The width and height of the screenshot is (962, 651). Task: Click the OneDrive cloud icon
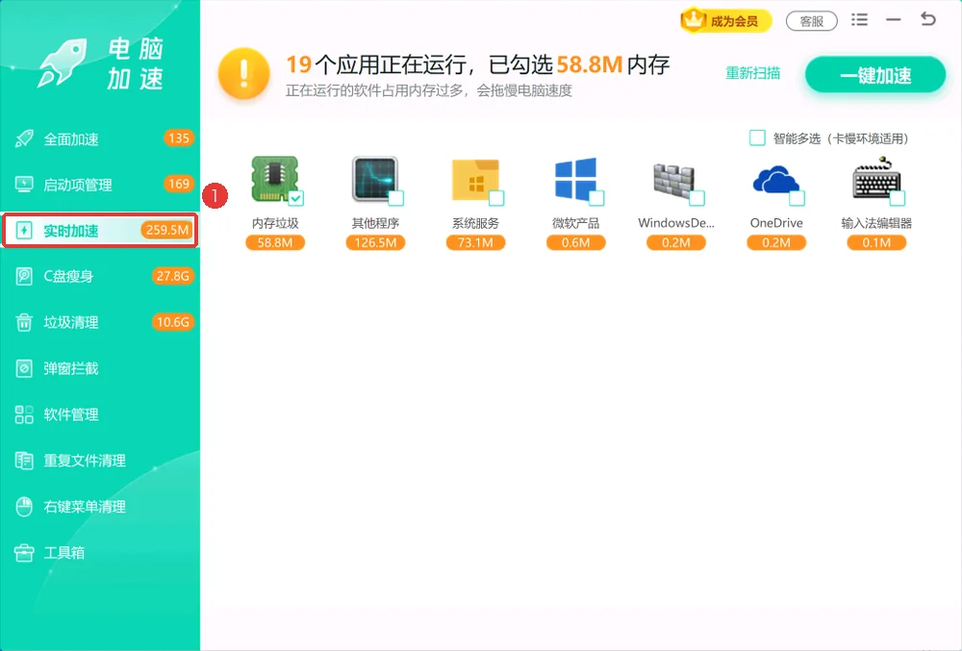click(775, 180)
